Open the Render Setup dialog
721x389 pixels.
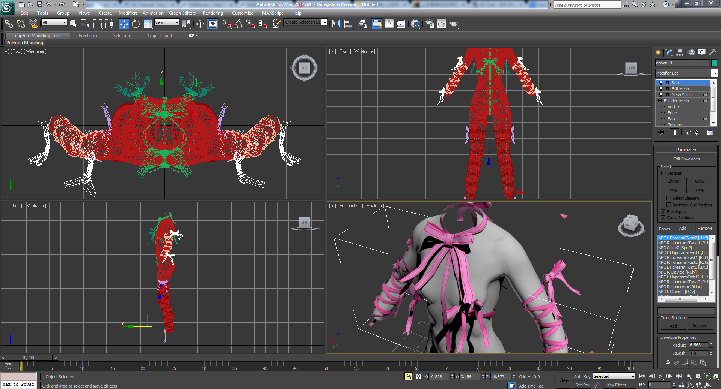pos(430,24)
